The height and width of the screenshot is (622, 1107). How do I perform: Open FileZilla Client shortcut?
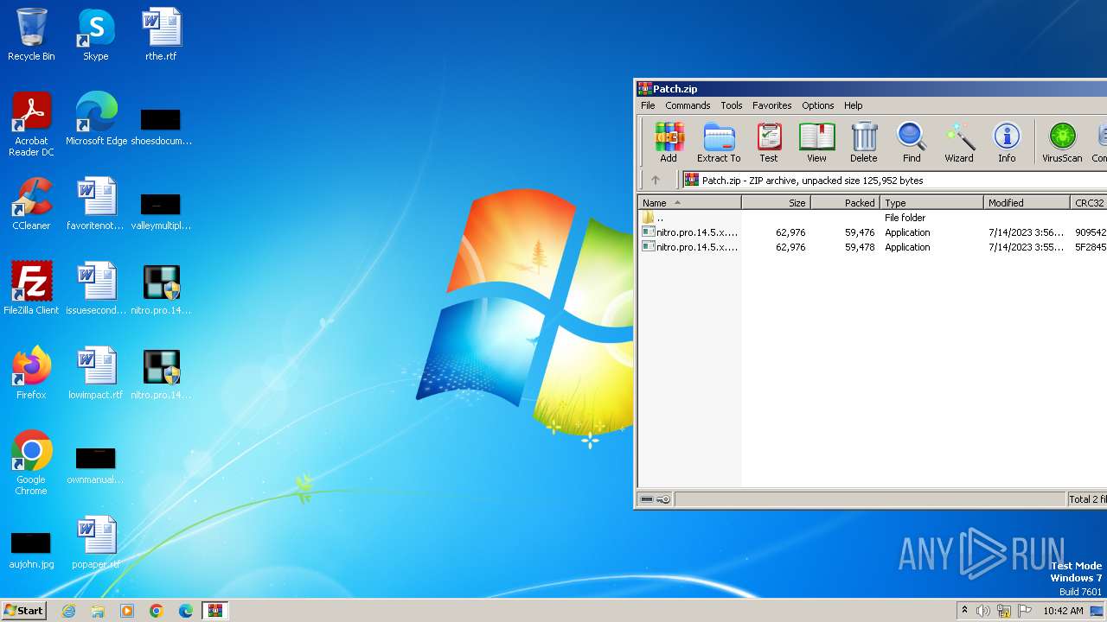(31, 289)
